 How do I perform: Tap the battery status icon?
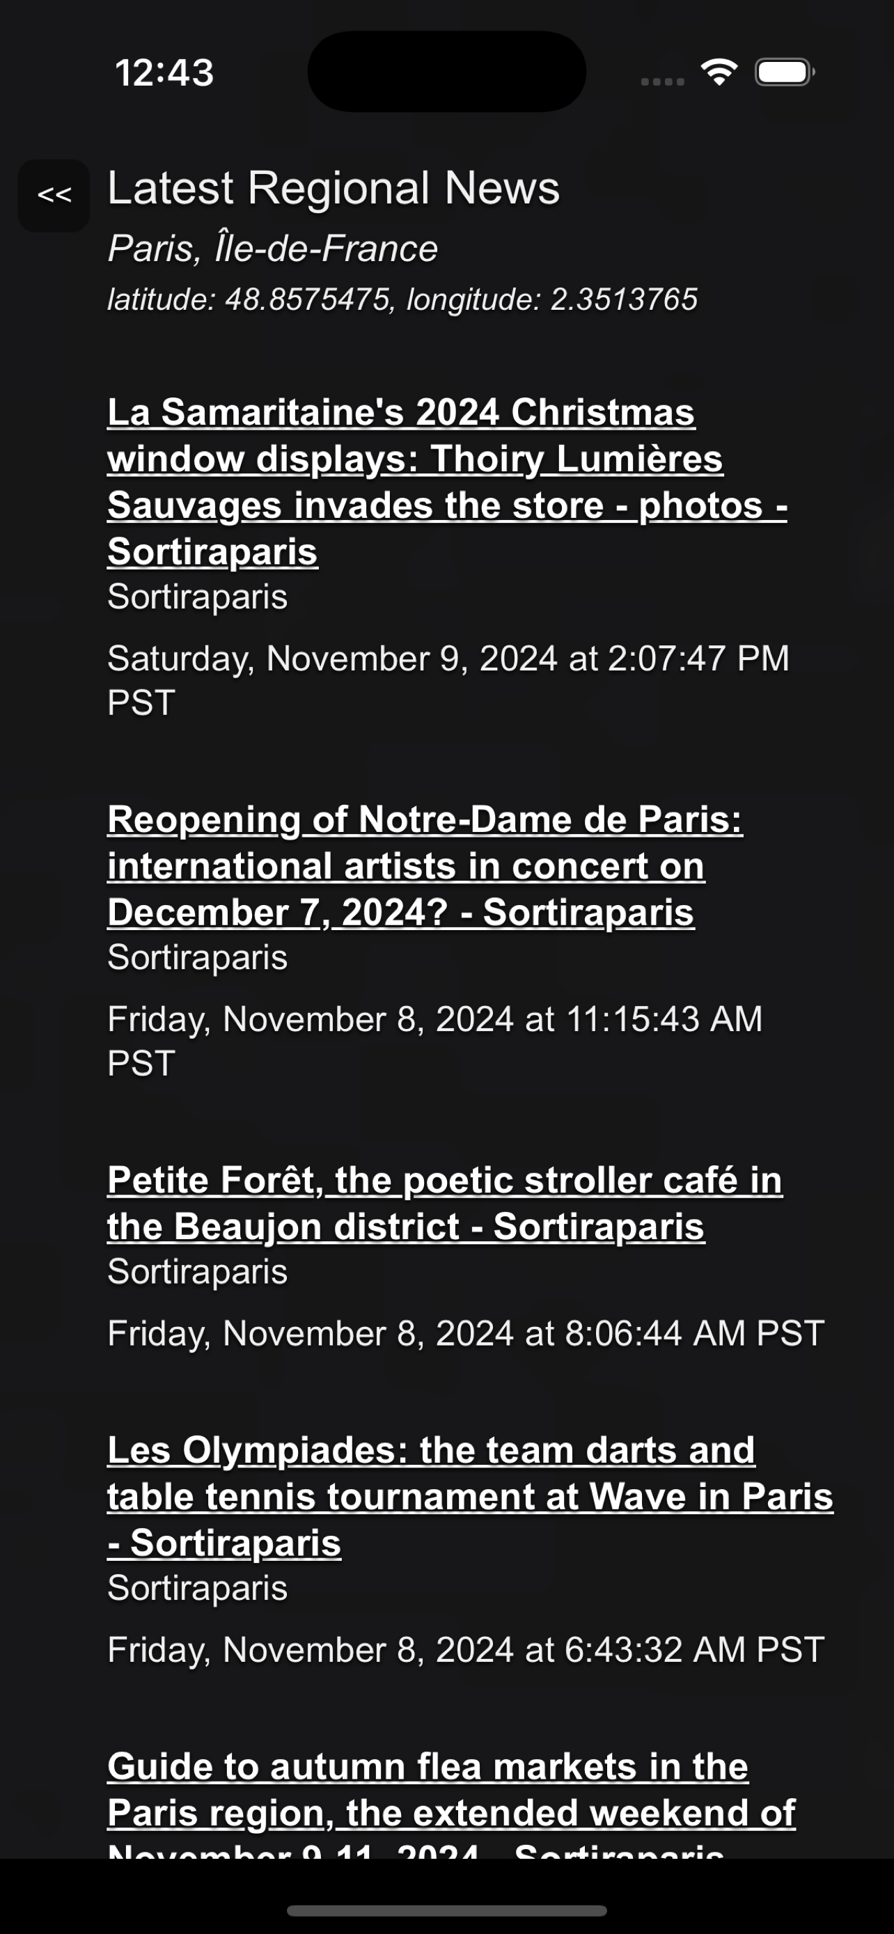coord(785,72)
